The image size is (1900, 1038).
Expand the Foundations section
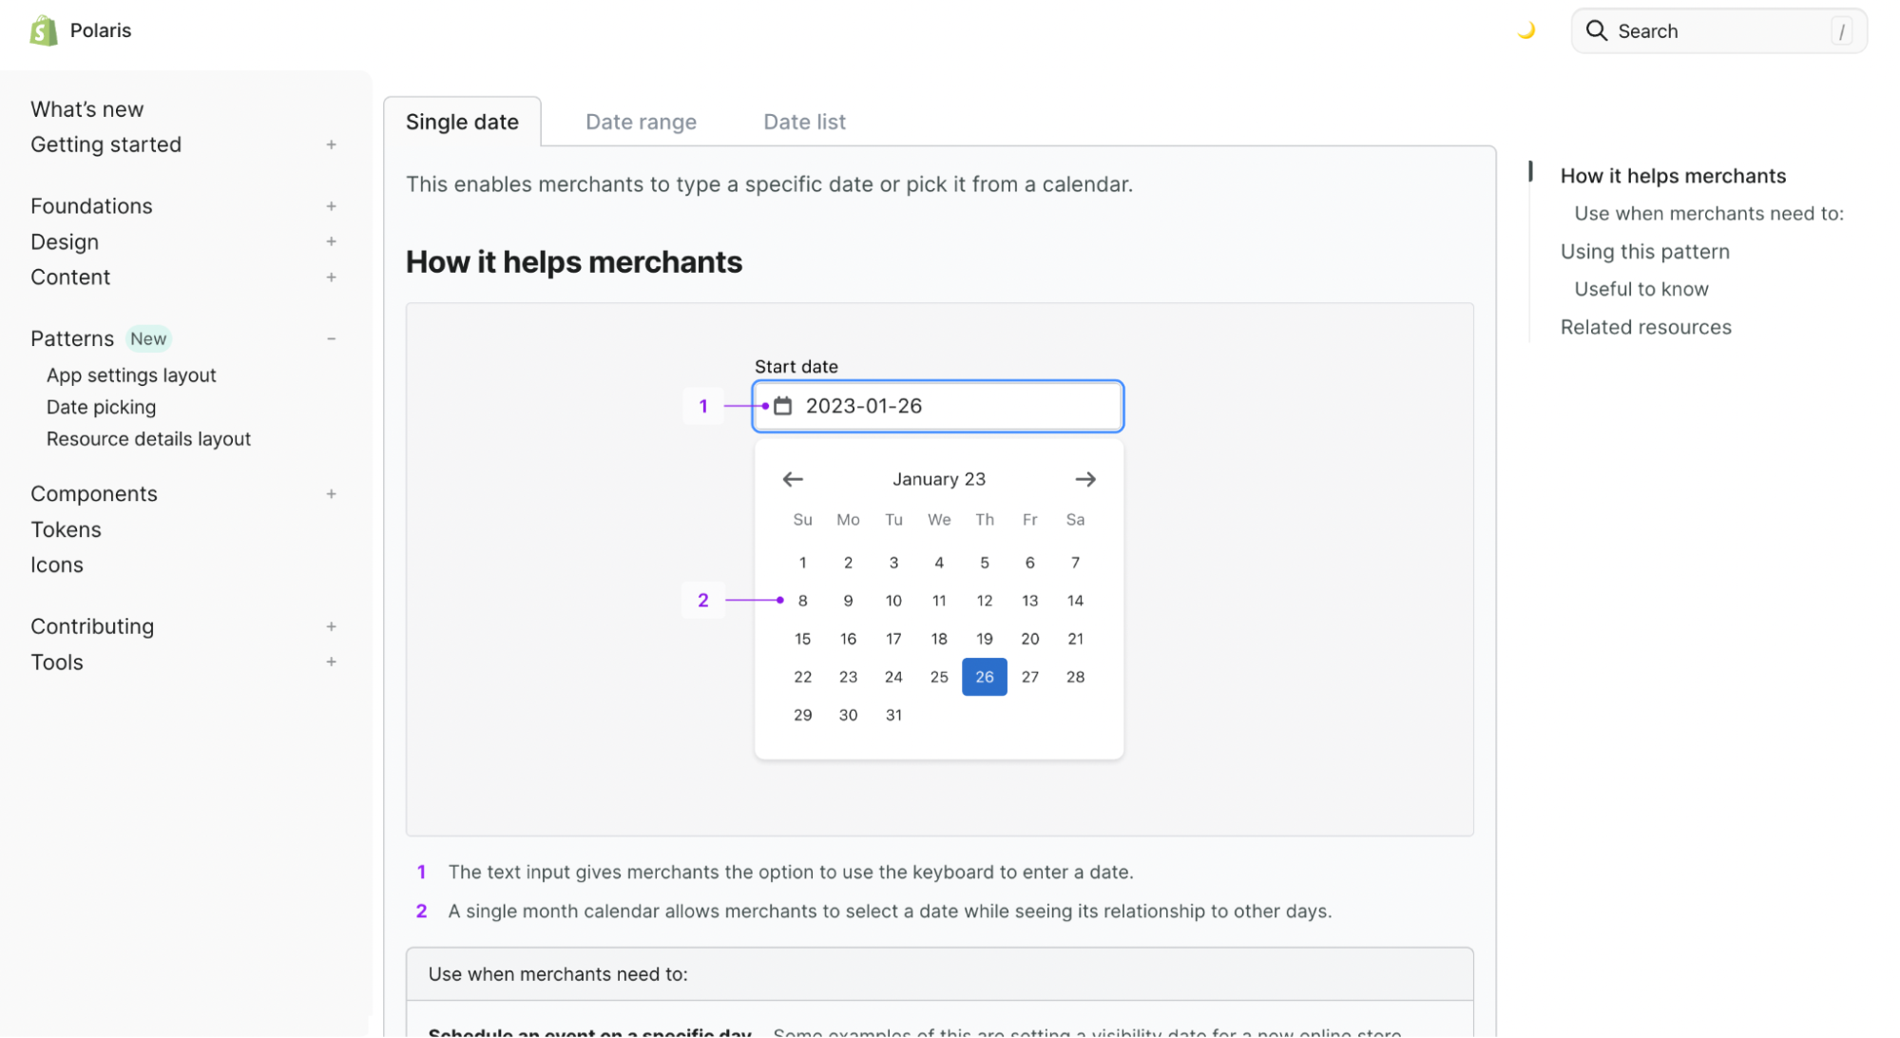point(331,205)
